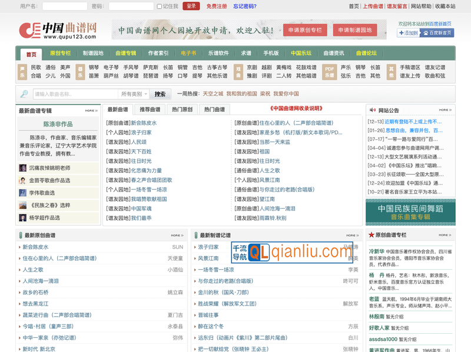
Task: Expand MORE in 网站公告 panel
Action: [x=445, y=110]
